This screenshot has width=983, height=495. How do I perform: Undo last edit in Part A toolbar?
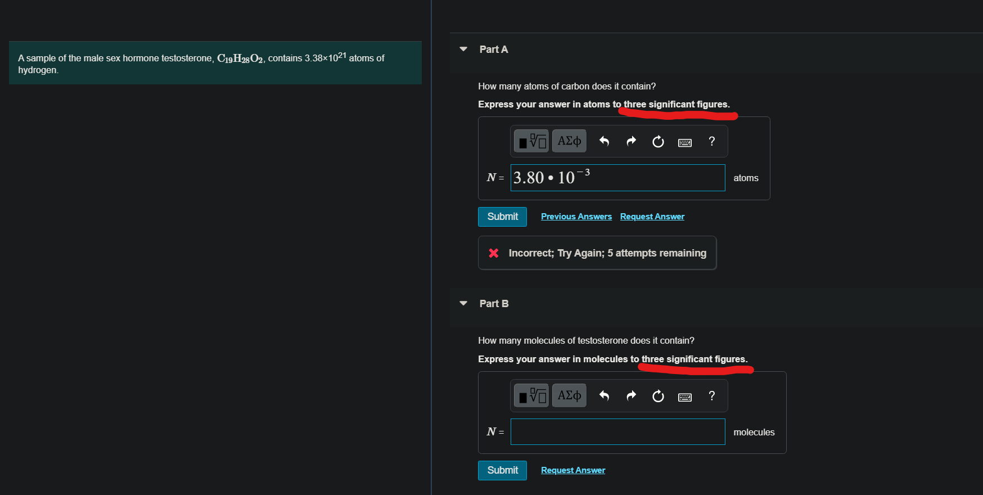click(x=605, y=141)
